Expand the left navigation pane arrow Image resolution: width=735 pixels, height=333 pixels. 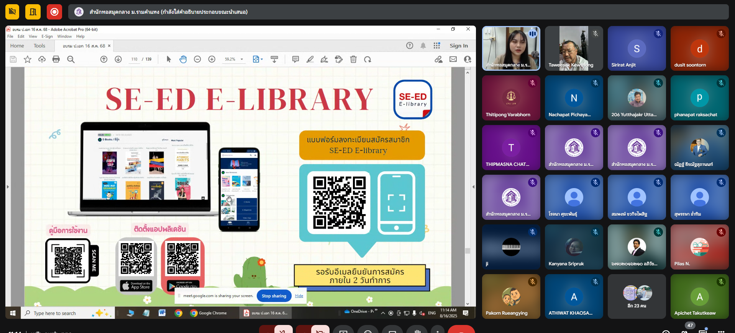(8, 187)
